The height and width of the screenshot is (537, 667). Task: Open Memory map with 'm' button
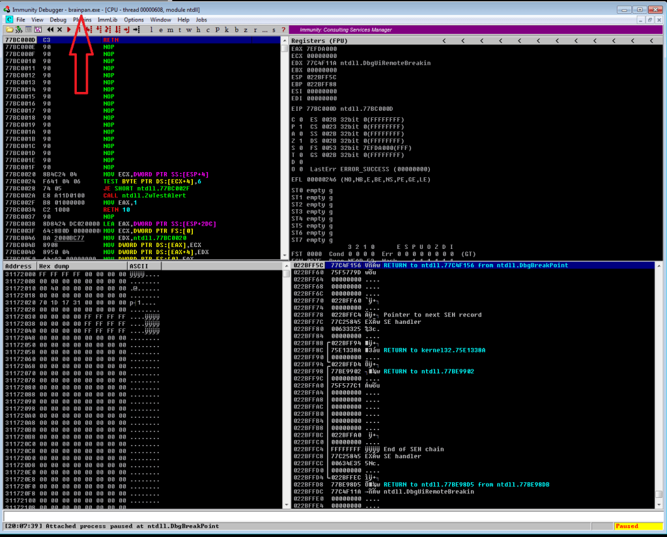pyautogui.click(x=171, y=29)
